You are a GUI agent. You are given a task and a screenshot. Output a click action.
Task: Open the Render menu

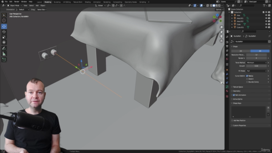click(17, 2)
